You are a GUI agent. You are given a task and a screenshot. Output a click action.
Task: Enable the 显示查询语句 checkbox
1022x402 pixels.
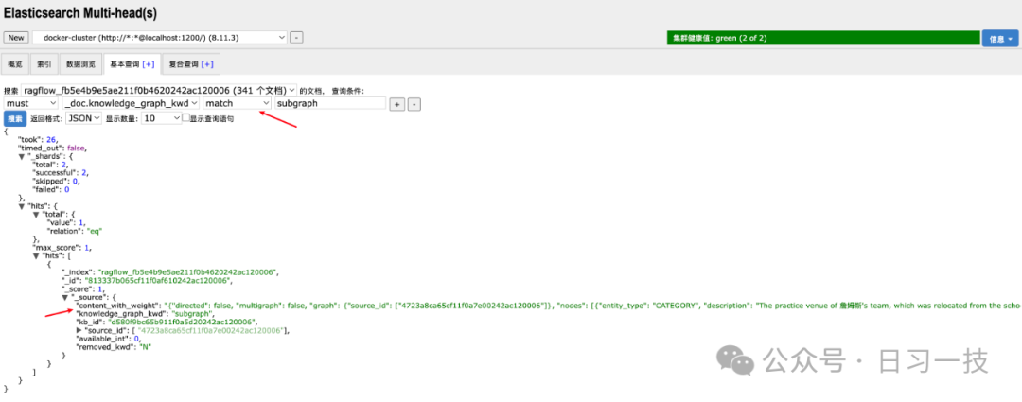pos(185,118)
